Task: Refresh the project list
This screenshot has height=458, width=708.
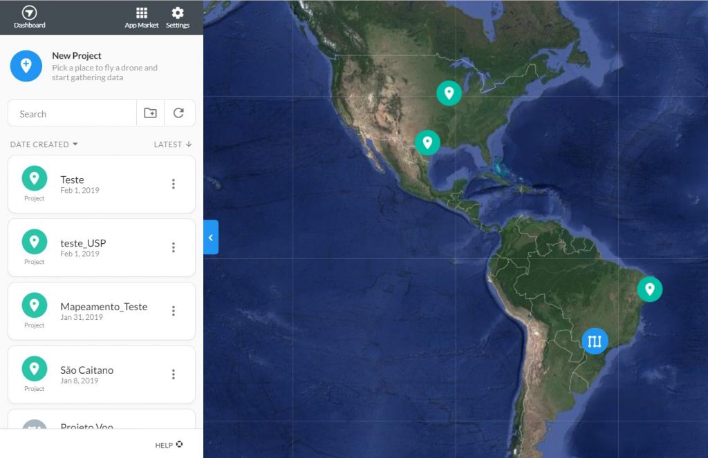Action: point(179,113)
